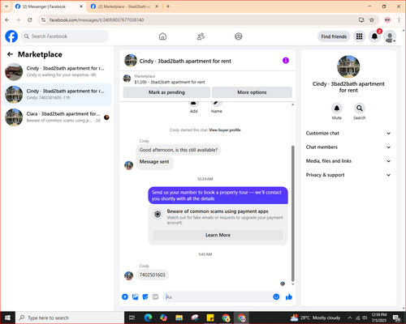Open a new browser tab
The image size is (406, 324).
pyautogui.click(x=168, y=6)
